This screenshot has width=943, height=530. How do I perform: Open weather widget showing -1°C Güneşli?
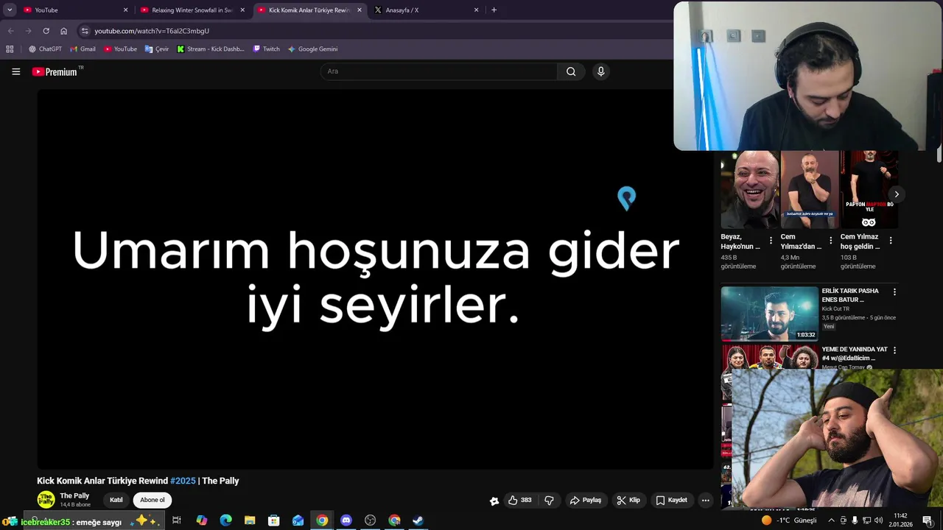(x=789, y=520)
